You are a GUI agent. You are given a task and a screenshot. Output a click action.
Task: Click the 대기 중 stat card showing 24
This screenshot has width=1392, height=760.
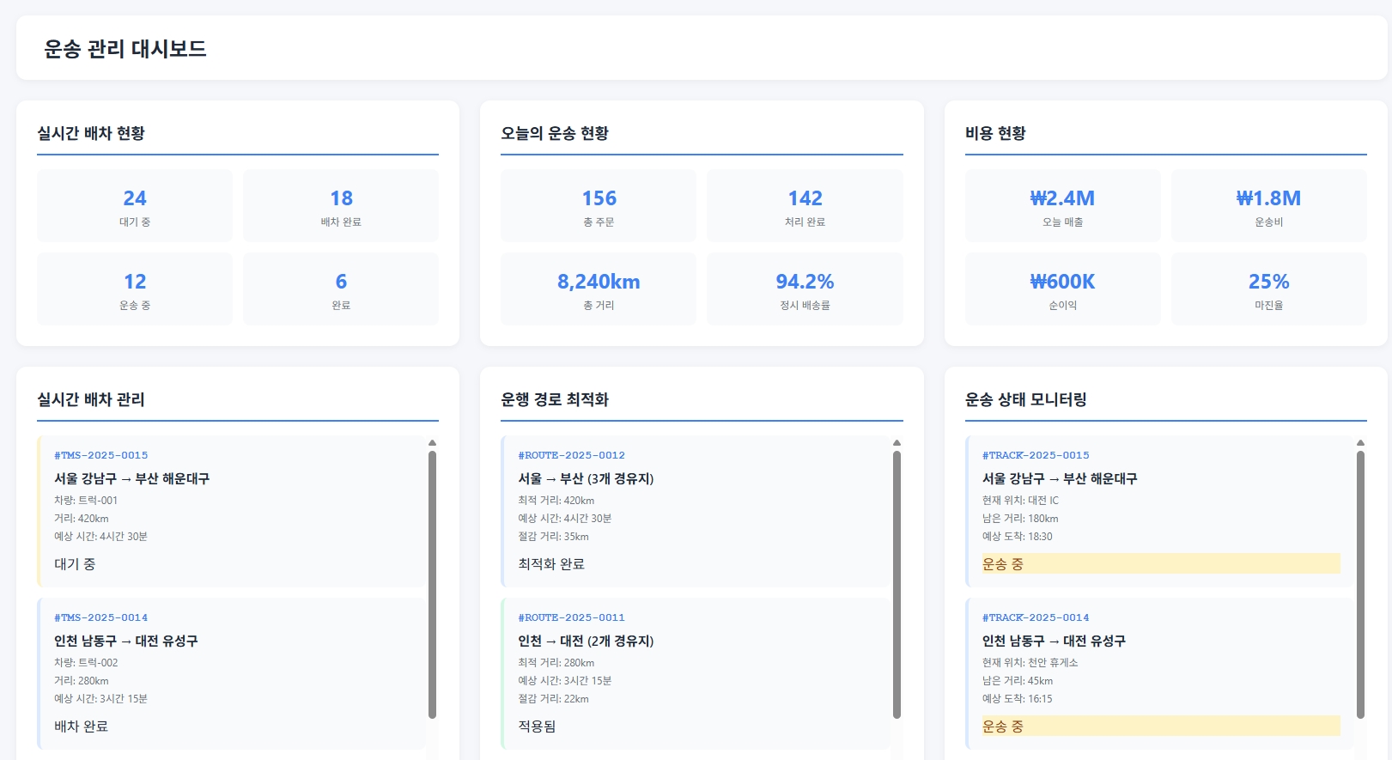(x=135, y=206)
